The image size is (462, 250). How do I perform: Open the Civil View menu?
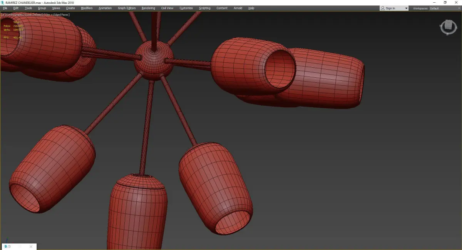click(x=167, y=8)
